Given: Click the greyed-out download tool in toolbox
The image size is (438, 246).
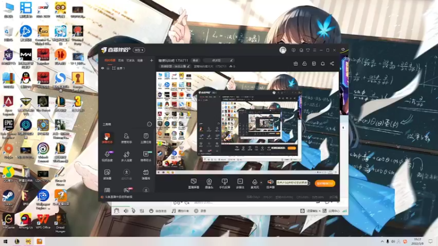Looking at the screenshot, I should [126, 174].
